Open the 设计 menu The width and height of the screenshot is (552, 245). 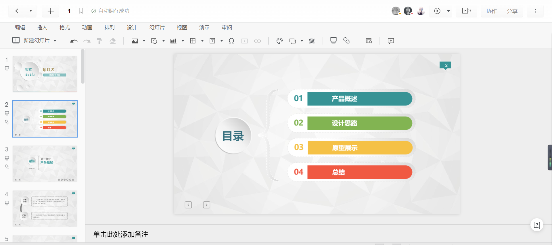coord(132,28)
